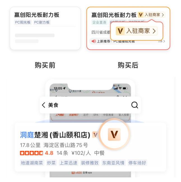The width and height of the screenshot is (181, 182).
Task: Click the large V merchant badge in circle
Action: tap(114, 135)
